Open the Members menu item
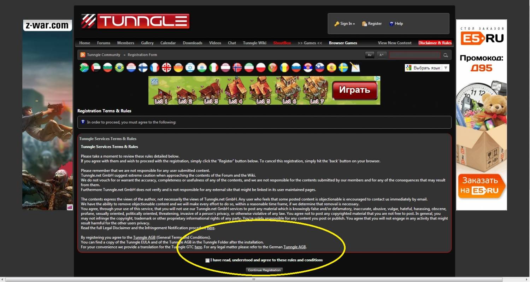The image size is (530, 282). (x=125, y=43)
